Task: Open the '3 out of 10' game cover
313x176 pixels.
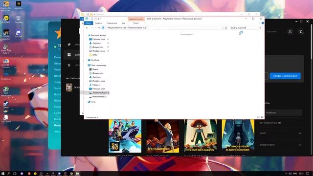Action: coord(125,136)
